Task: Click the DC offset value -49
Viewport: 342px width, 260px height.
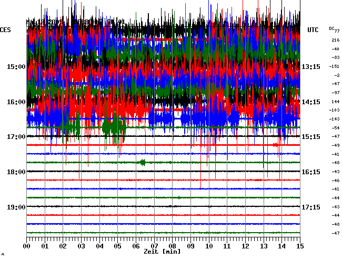Action: tap(336, 145)
